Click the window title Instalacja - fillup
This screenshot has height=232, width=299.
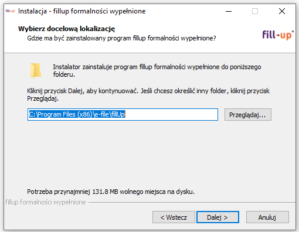[x=81, y=11]
